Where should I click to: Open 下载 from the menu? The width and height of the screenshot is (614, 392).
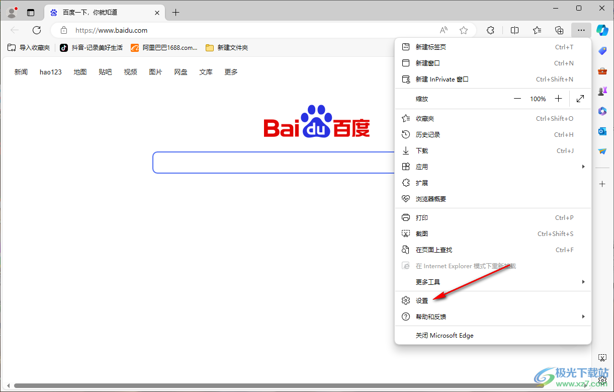click(493, 150)
